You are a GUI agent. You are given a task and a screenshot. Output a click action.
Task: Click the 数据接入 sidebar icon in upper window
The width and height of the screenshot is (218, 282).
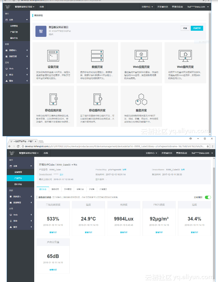(7, 50)
